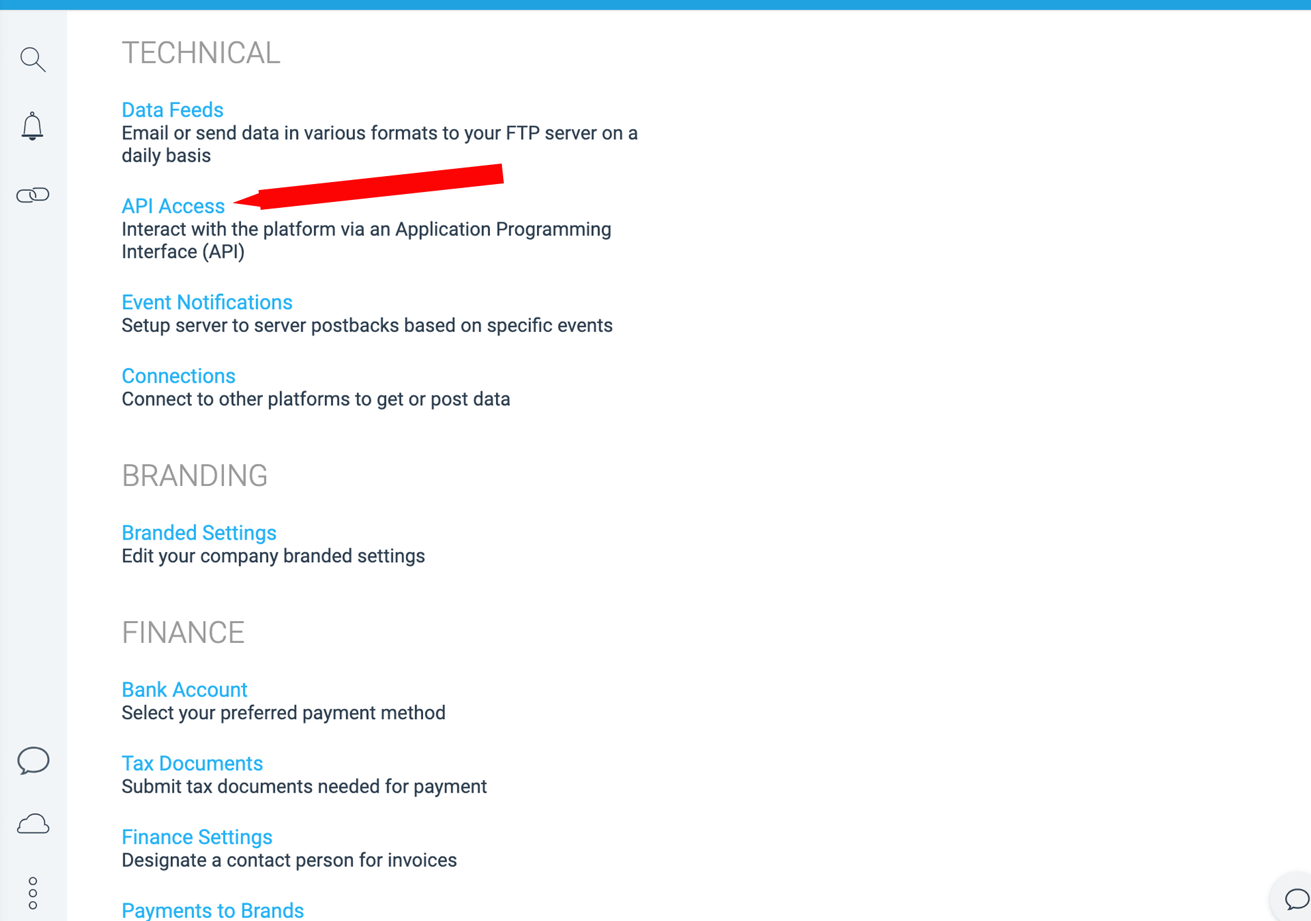1311x921 pixels.
Task: Click the Link/Connections icon in sidebar
Action: coord(33,195)
